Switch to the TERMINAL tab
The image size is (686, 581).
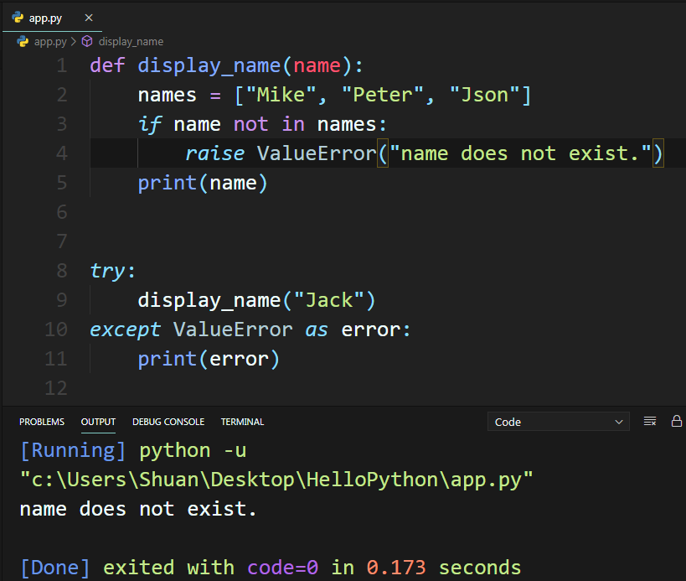(x=241, y=422)
